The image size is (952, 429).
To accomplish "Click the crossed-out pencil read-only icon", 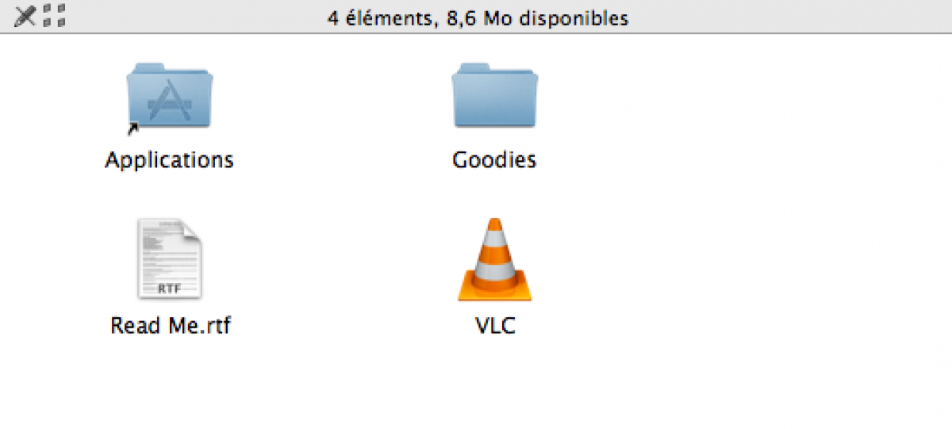I will tap(25, 14).
